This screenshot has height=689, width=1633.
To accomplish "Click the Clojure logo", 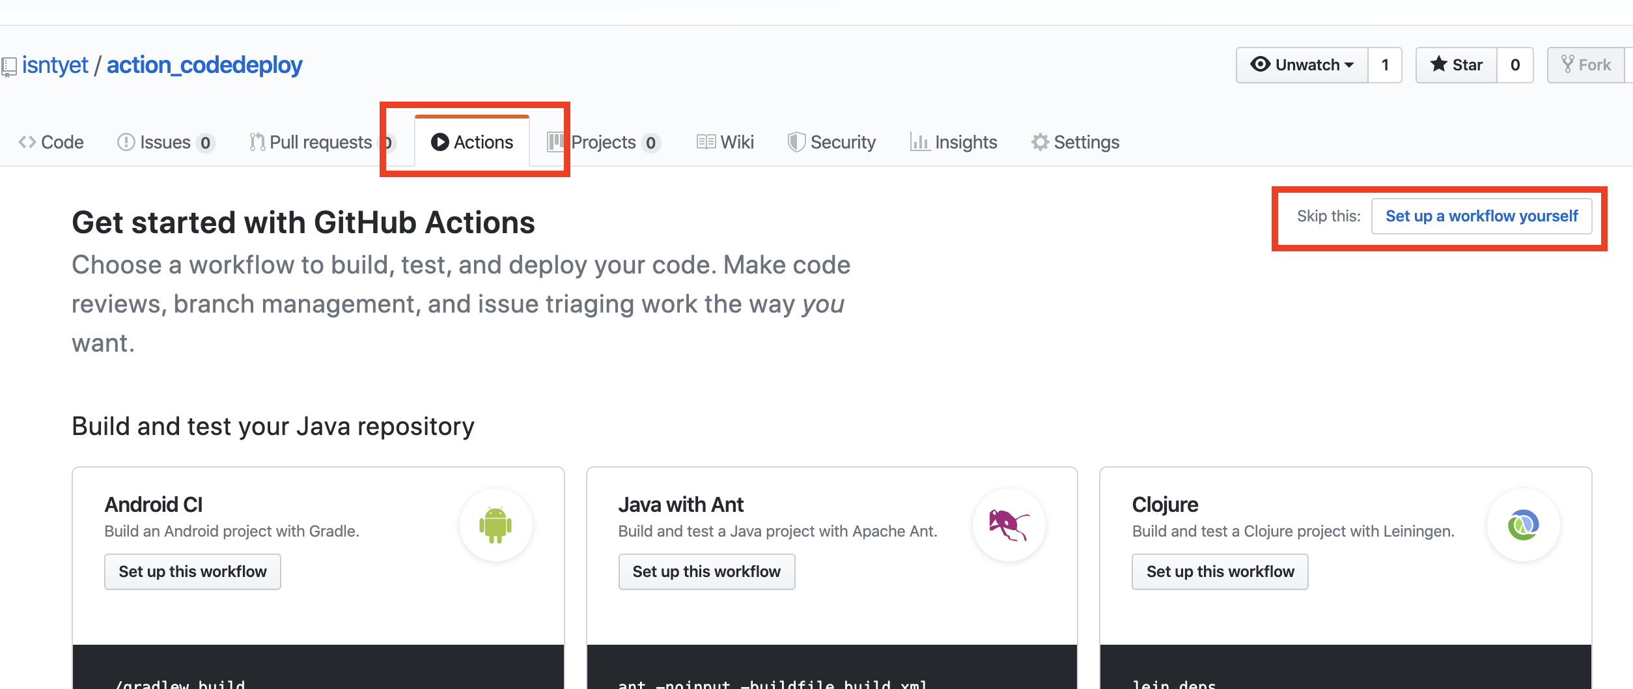I will click(x=1523, y=525).
